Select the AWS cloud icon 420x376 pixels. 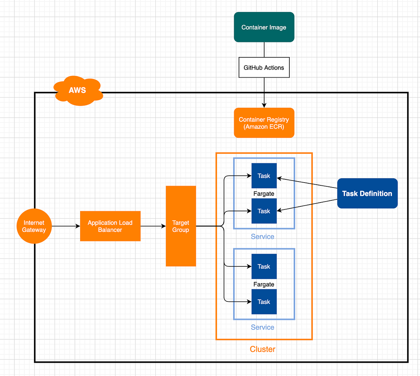[78, 90]
